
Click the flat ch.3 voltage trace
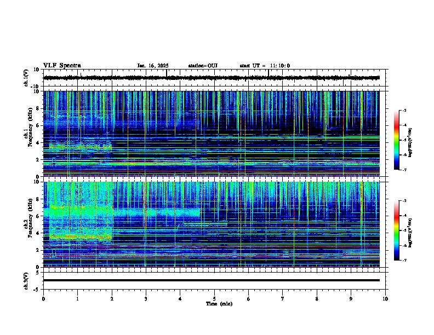click(x=212, y=280)
